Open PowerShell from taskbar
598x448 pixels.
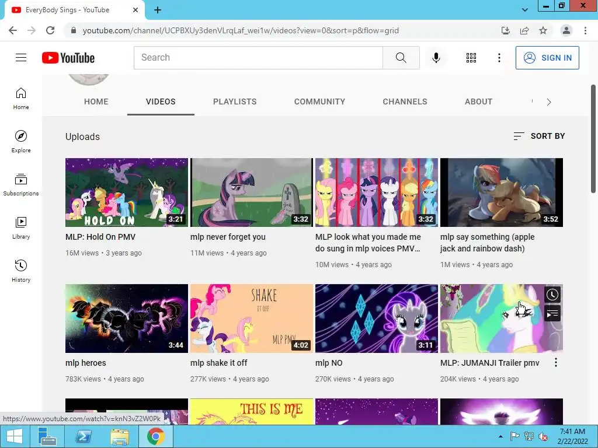click(x=84, y=436)
